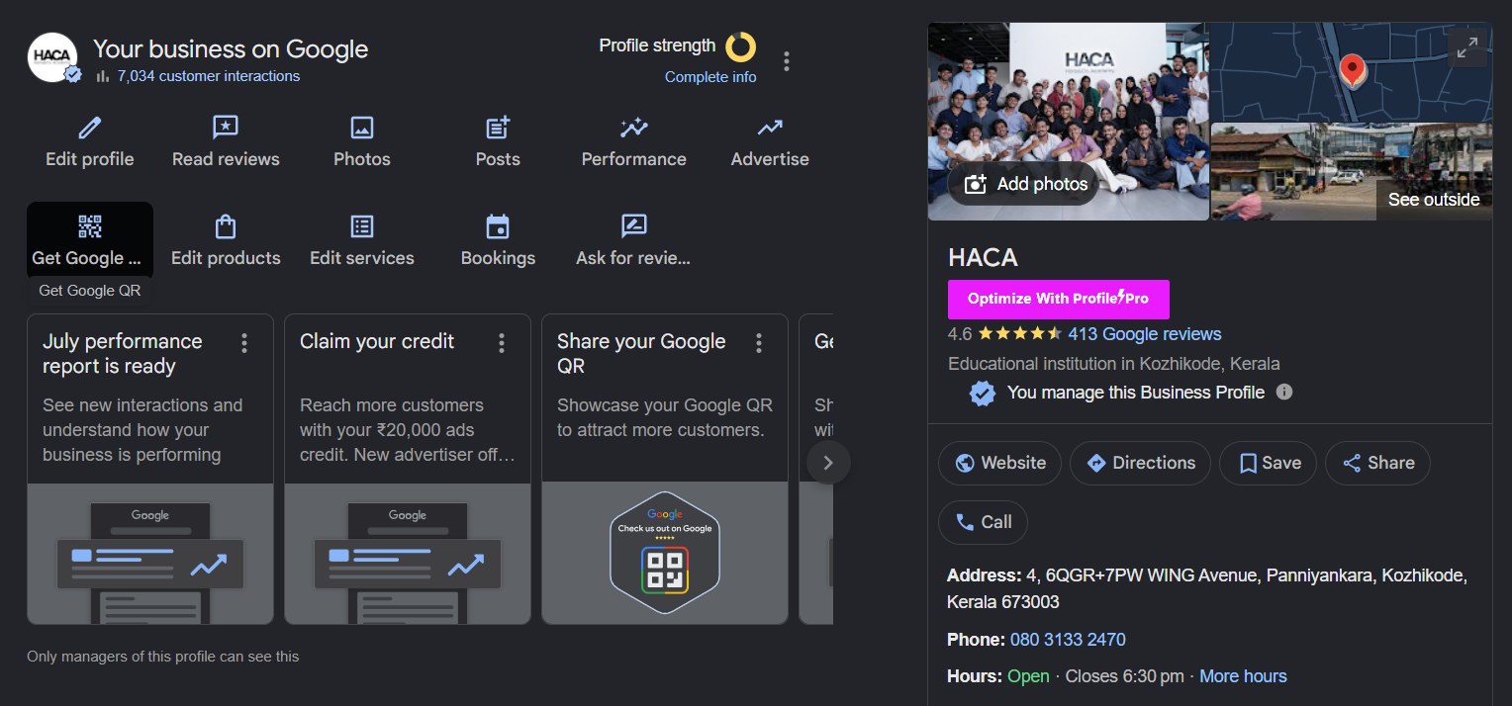Screen dimensions: 1512x706
Task: Click Complete info link
Action: click(x=710, y=77)
